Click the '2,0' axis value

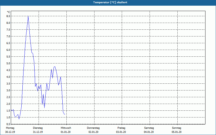(8, 104)
